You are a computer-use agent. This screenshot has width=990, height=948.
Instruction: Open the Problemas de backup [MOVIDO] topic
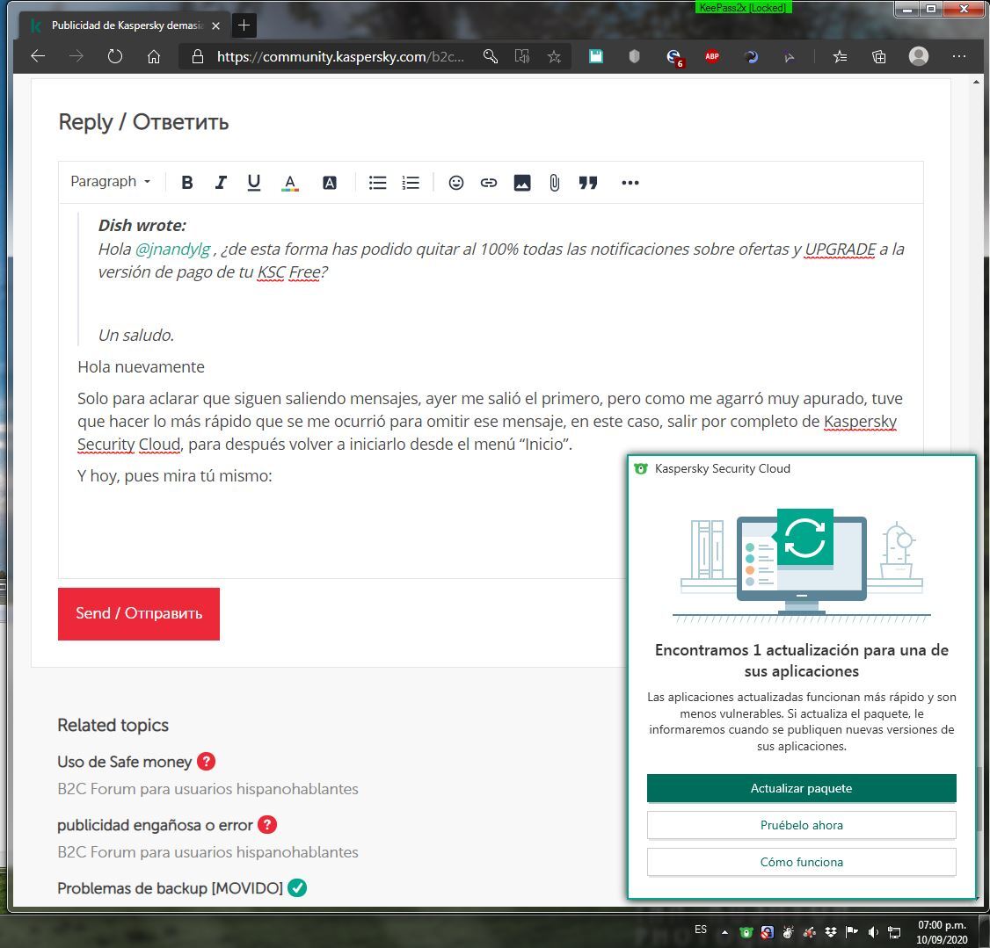point(170,888)
